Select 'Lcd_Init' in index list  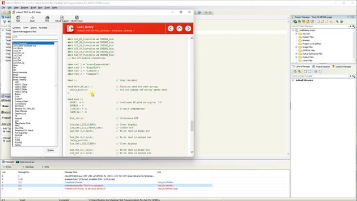tap(17, 58)
